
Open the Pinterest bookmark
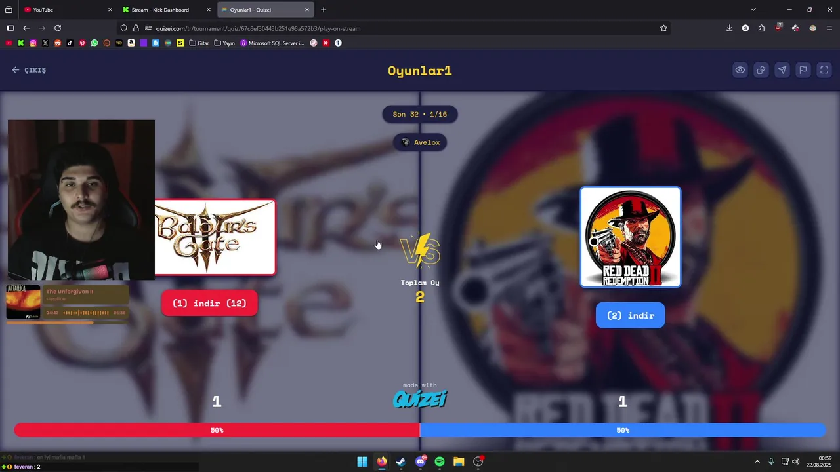coord(82,43)
